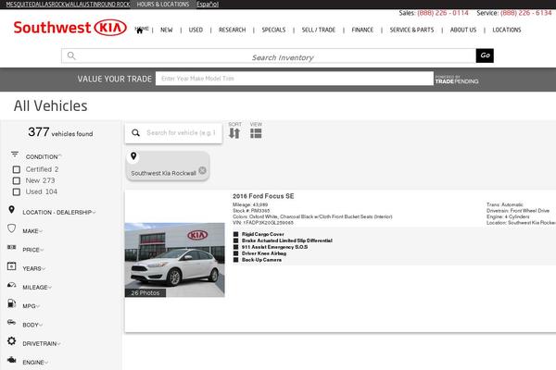This screenshot has height=370, width=556.
Task: Collapse the Condition filter section
Action: (x=44, y=156)
